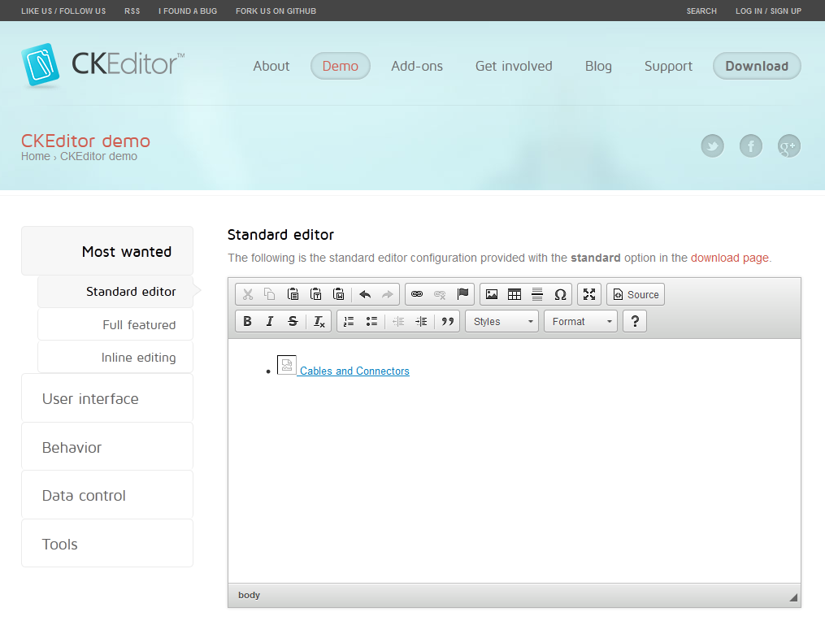Screen dimensions: 825x634
Task: Open Facebook social icon
Action: tap(751, 145)
